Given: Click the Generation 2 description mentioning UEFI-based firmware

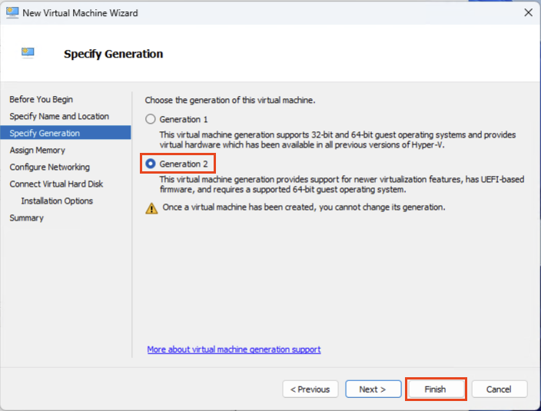Looking at the screenshot, I should point(341,184).
